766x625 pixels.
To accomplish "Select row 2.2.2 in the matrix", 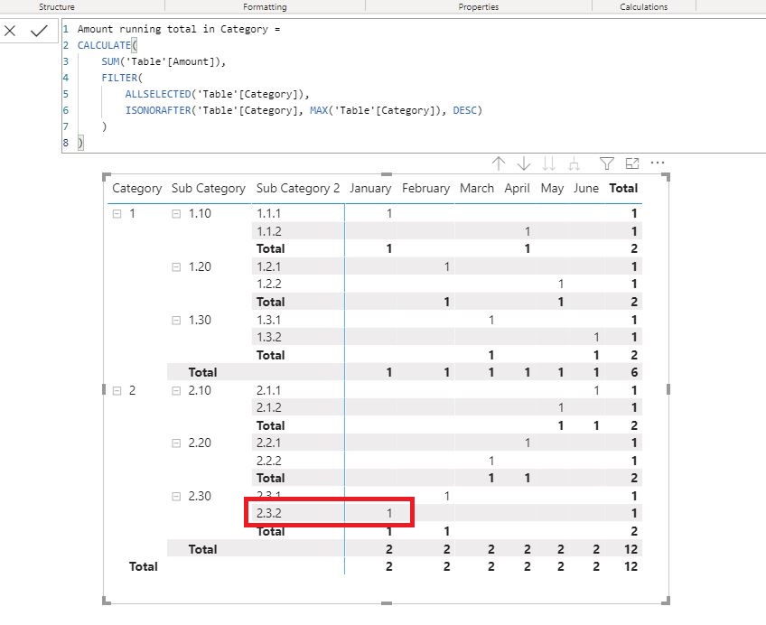I will click(268, 461).
